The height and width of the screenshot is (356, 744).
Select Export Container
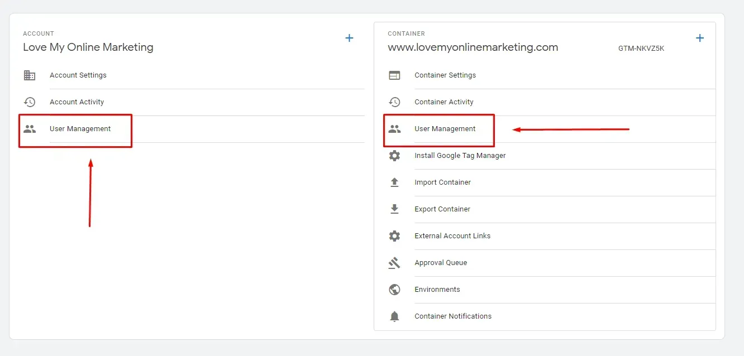442,209
